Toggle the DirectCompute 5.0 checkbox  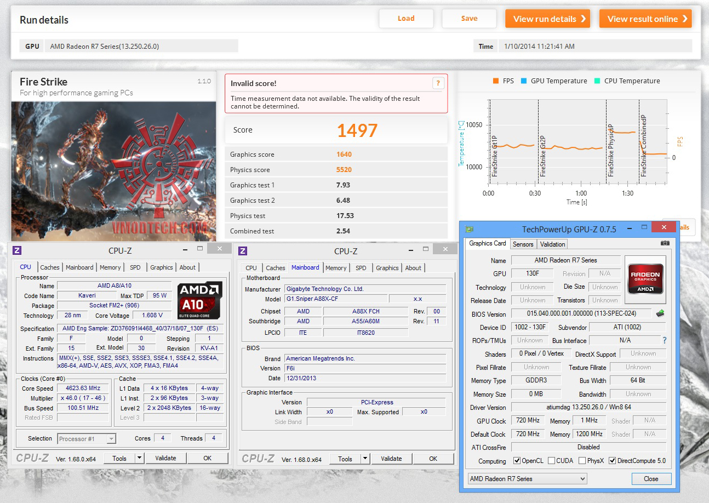612,461
